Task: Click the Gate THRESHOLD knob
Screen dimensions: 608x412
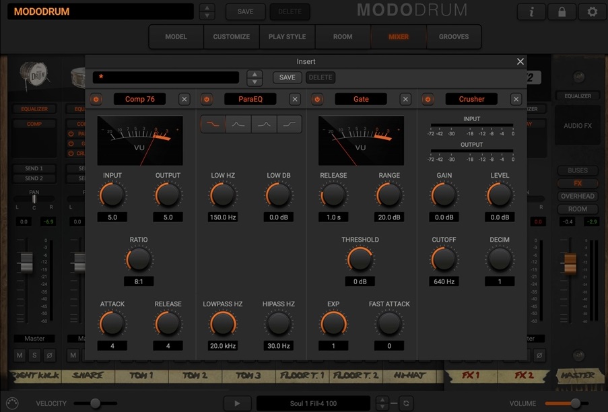Action: (360, 259)
